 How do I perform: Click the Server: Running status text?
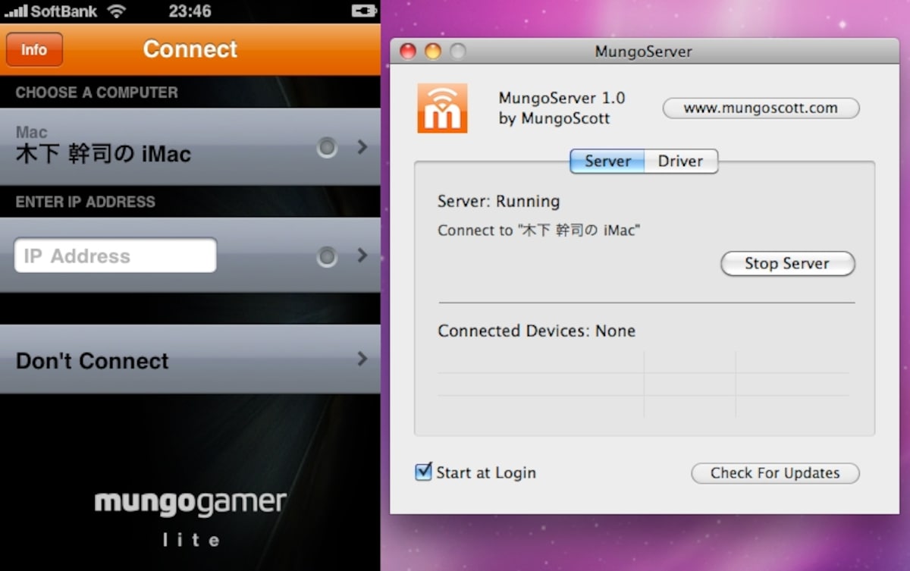tap(498, 201)
